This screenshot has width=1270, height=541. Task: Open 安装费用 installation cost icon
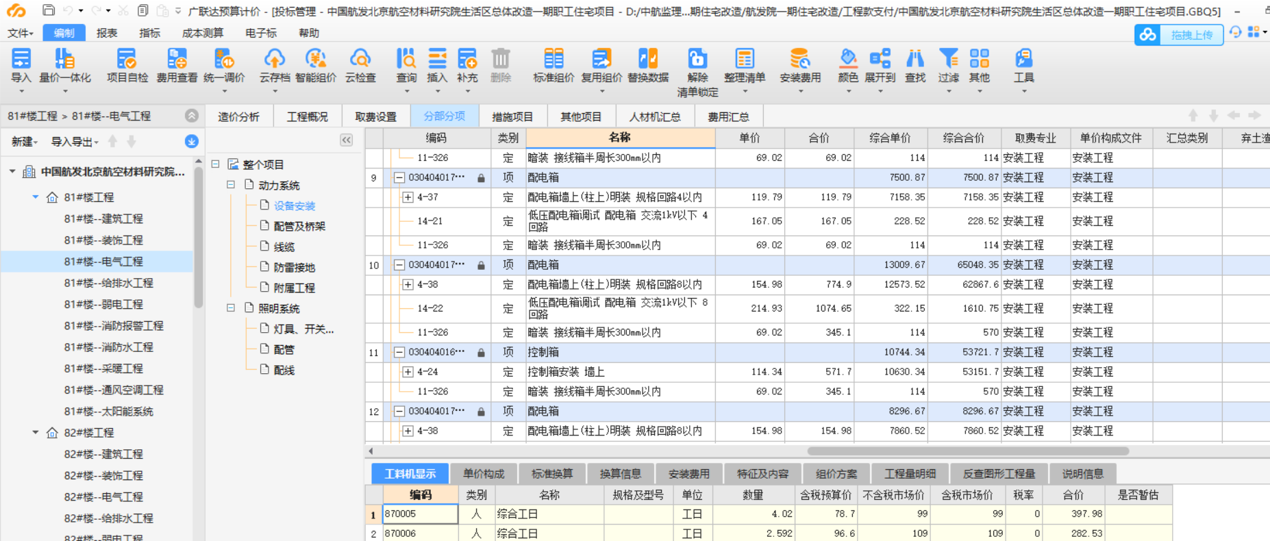coord(800,59)
